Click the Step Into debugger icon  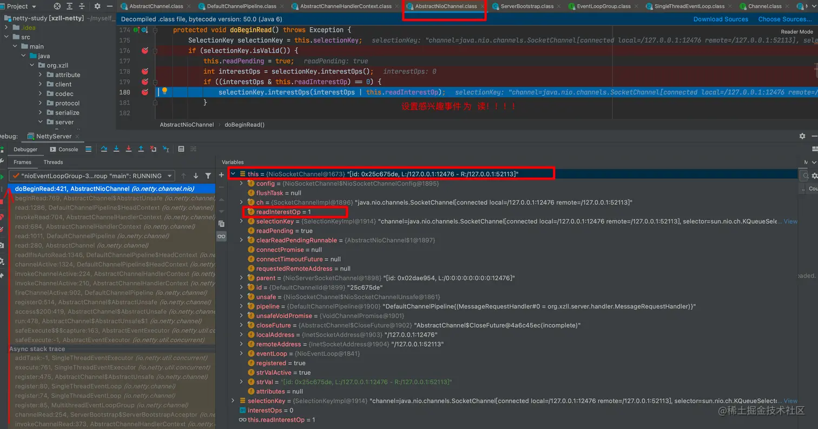(116, 149)
